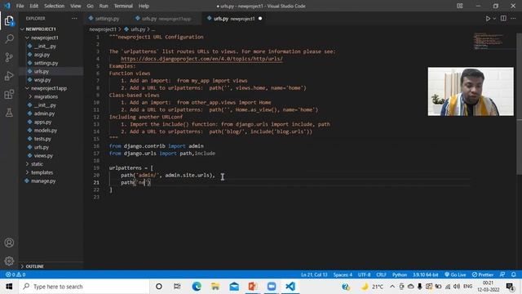Open the Terminal menu
The height and width of the screenshot is (294, 522).
123,6
